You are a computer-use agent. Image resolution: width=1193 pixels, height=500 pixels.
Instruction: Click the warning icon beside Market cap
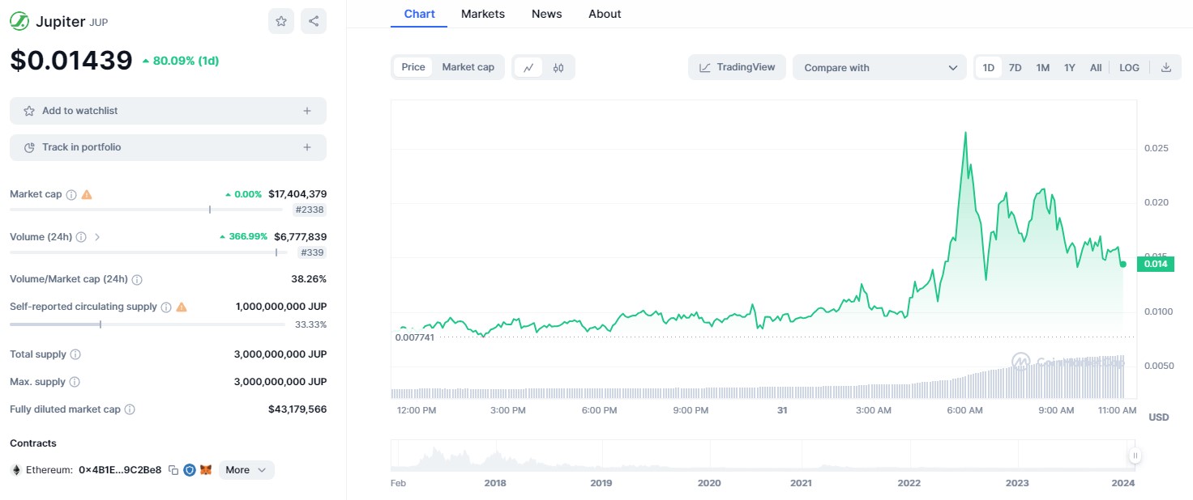(x=87, y=194)
